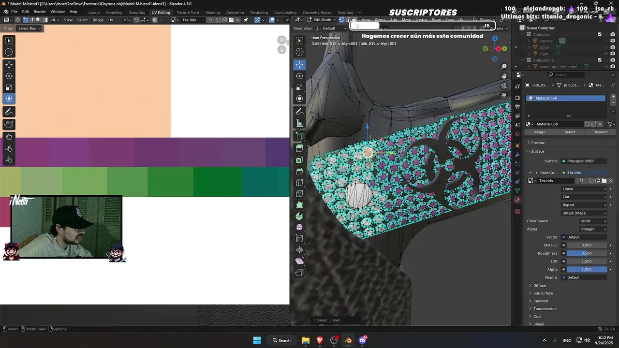
Task: Select the Loop Cut tool
Action: tap(299, 182)
